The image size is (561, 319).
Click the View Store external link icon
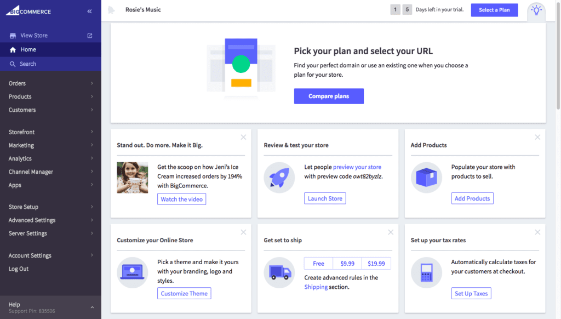[90, 36]
